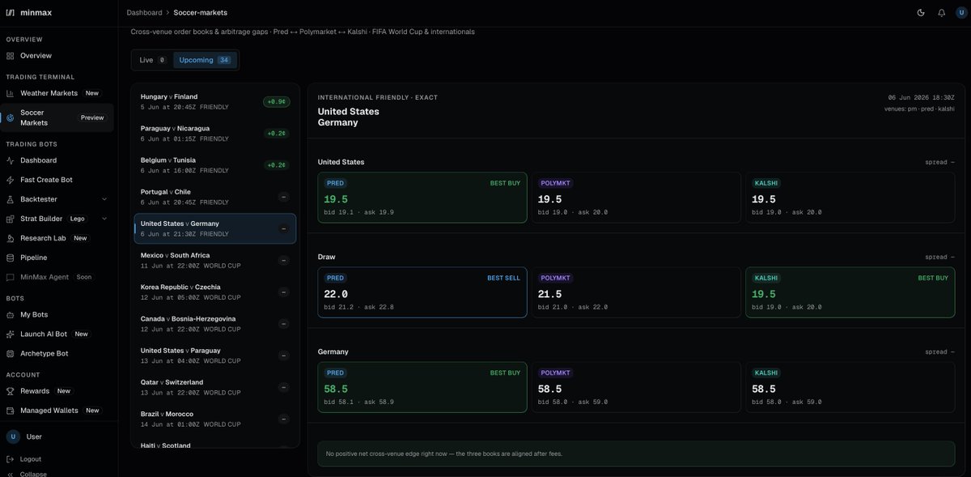Click MinMax Agent icon

click(11, 277)
